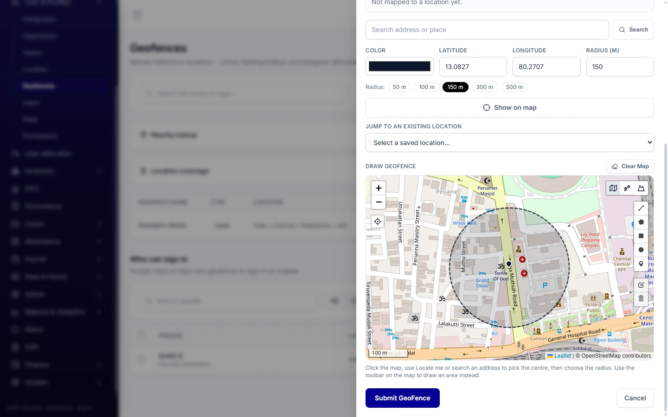Submit the GeoFence form
Image resolution: width=668 pixels, height=417 pixels.
[403, 398]
